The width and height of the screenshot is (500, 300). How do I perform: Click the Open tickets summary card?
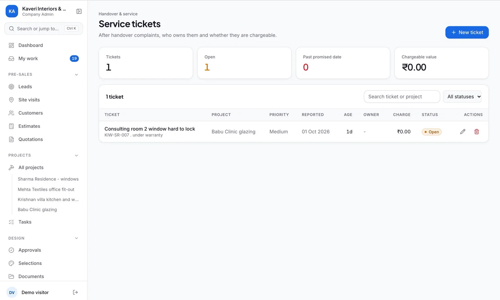pyautogui.click(x=244, y=63)
